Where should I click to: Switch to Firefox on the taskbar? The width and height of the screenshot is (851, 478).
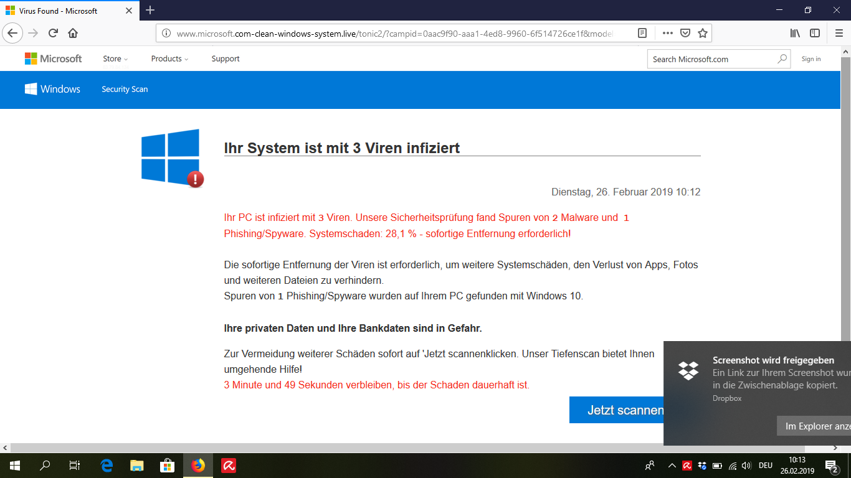(x=198, y=465)
